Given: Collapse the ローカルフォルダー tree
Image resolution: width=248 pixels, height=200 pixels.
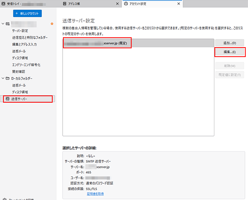Looking at the screenshot, I should [x=3, y=78].
